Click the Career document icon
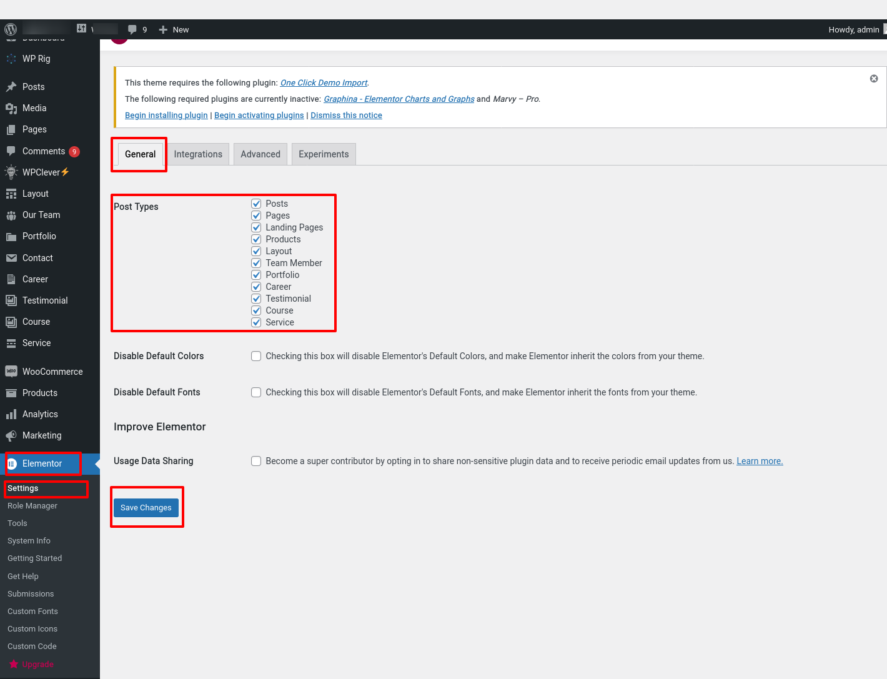This screenshot has width=887, height=679. [x=11, y=279]
